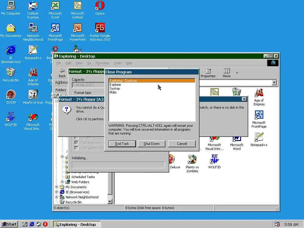Click folder tree scrollbar down arrow

[x=110, y=202]
